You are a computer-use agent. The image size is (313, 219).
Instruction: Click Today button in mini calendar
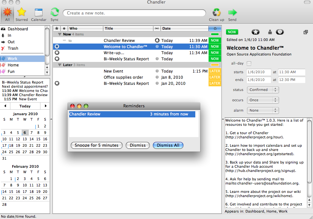25,106
